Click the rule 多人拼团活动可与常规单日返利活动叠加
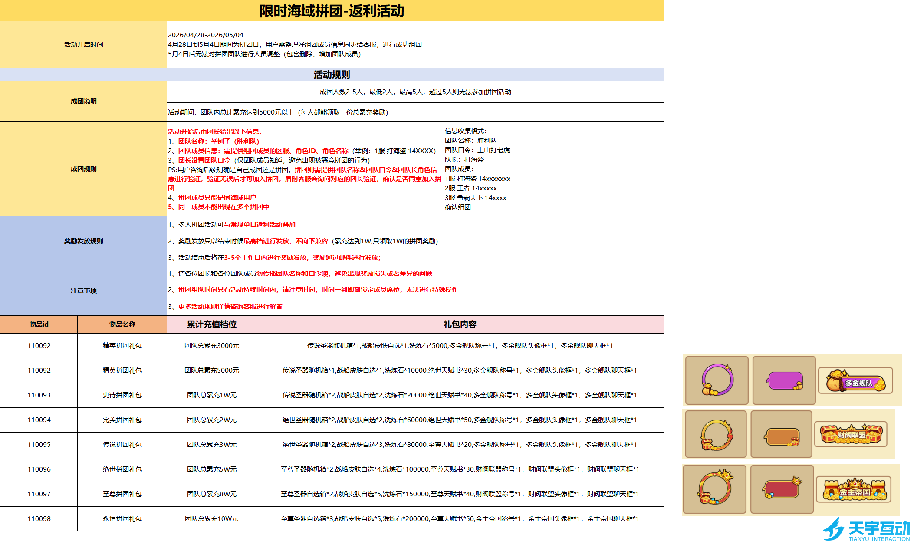914x541 pixels. (x=232, y=225)
